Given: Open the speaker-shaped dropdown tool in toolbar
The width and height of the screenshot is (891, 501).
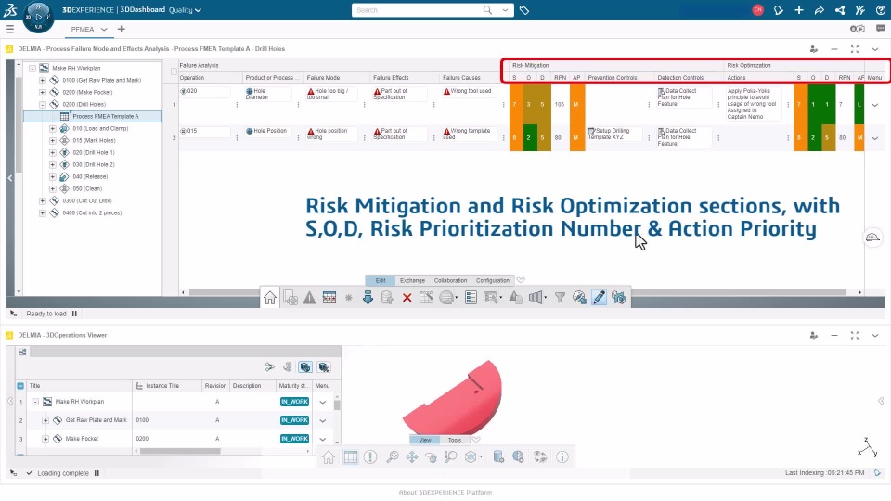Looking at the screenshot, I should click(537, 298).
